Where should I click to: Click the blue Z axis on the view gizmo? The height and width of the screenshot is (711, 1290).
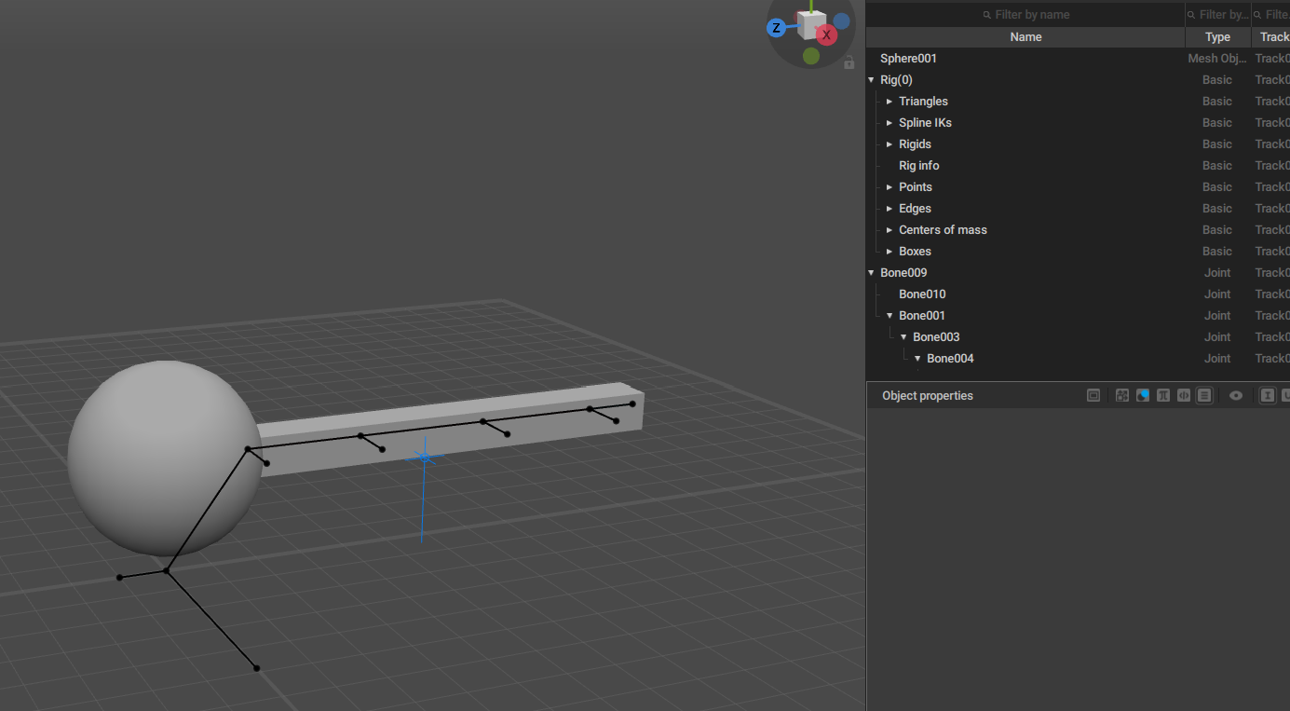click(x=776, y=28)
